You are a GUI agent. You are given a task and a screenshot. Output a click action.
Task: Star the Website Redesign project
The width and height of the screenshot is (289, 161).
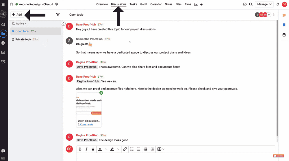click(12, 4)
